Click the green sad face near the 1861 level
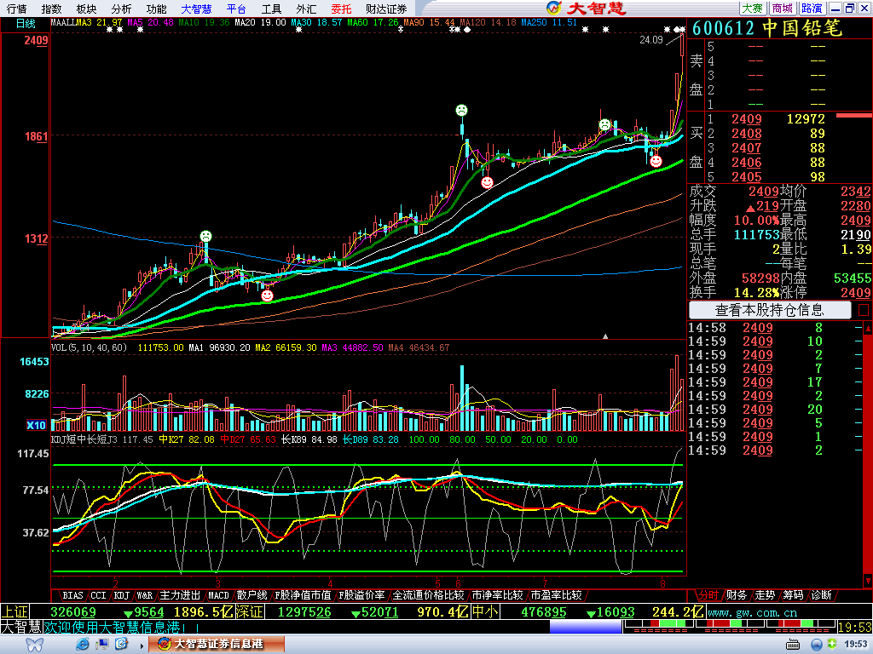Image resolution: width=873 pixels, height=654 pixels. (604, 125)
